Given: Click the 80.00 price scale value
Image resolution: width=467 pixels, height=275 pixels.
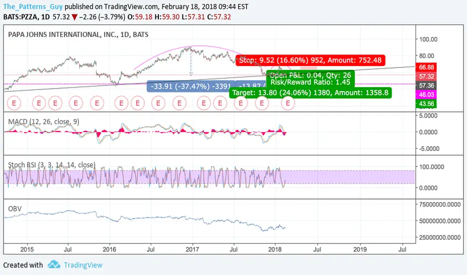Looking at the screenshot, I should tap(427, 55).
